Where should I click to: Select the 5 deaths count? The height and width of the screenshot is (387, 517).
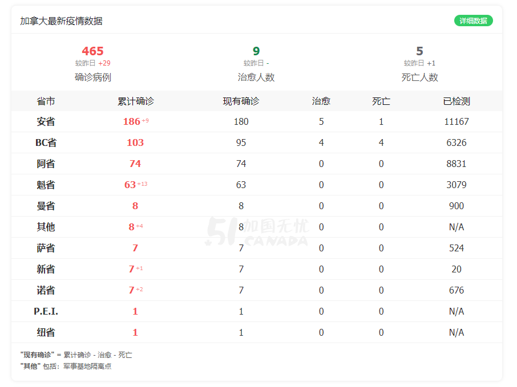point(419,51)
